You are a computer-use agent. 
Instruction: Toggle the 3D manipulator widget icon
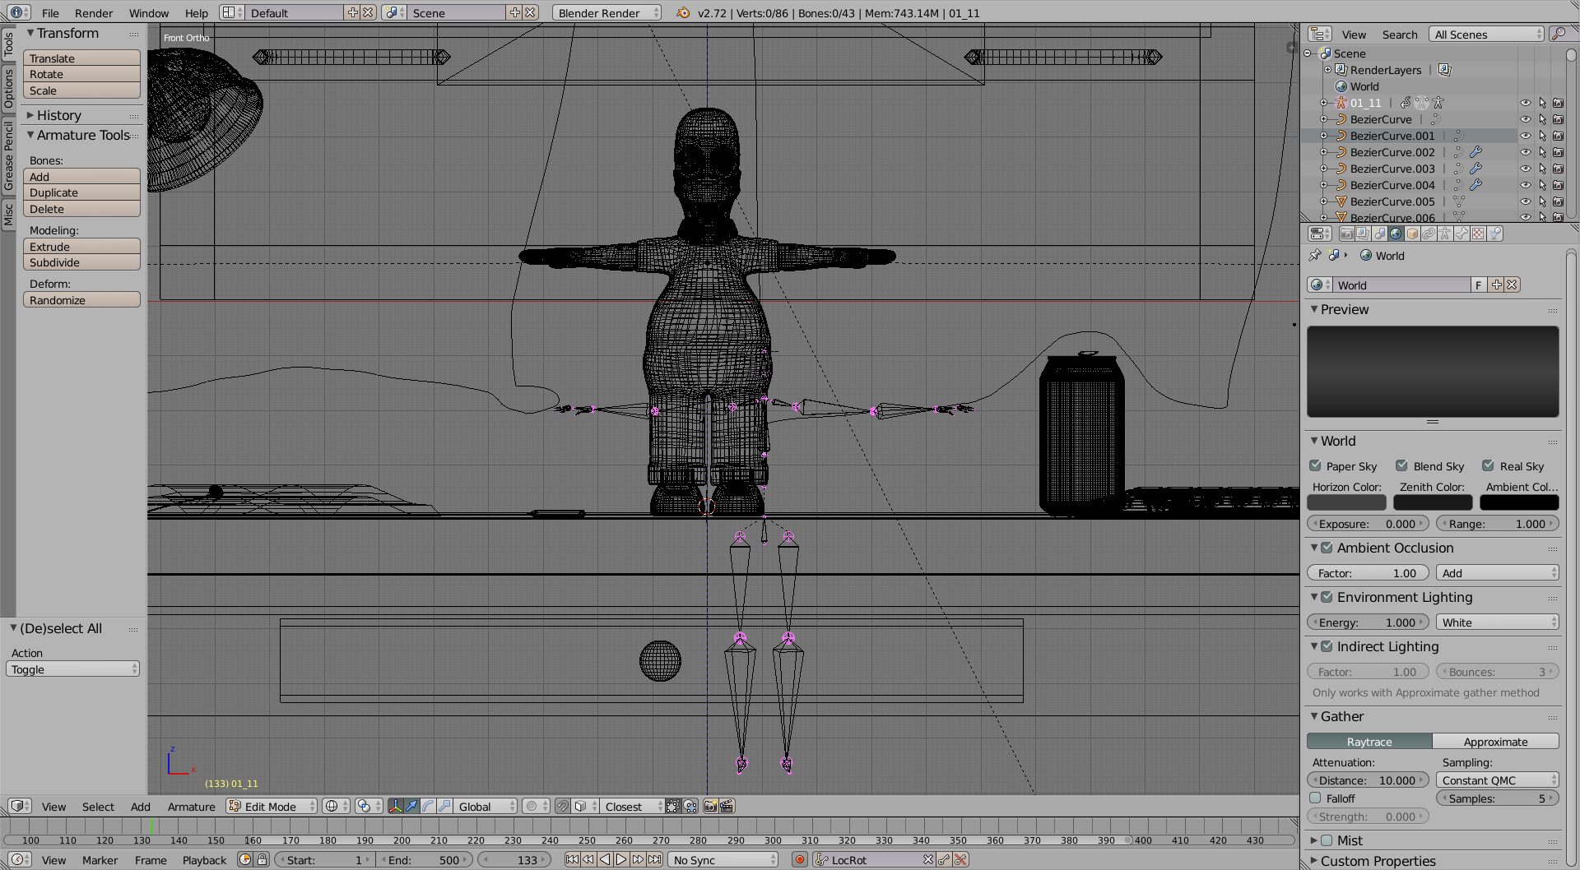pyautogui.click(x=396, y=807)
